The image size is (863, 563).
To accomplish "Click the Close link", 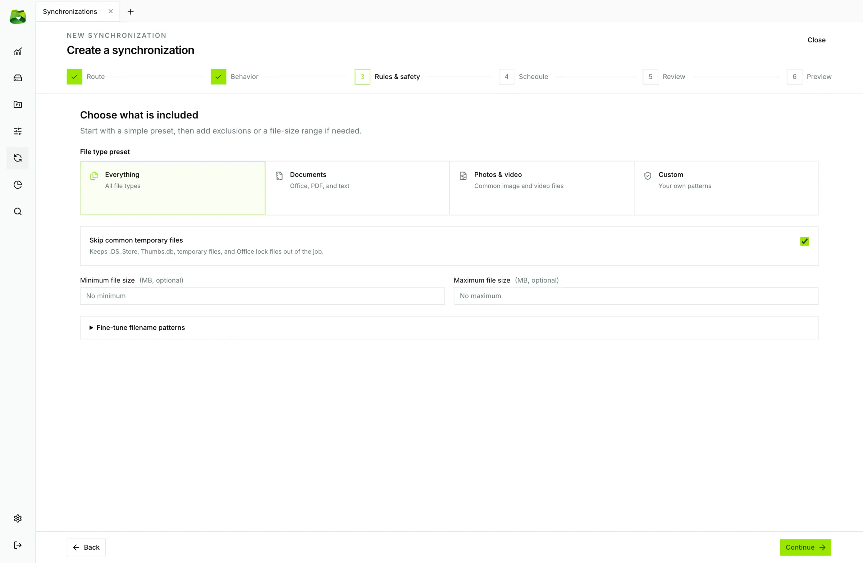I will pyautogui.click(x=816, y=40).
